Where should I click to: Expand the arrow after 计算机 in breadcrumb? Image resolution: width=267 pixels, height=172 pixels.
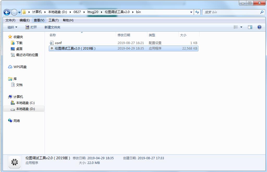point(45,12)
